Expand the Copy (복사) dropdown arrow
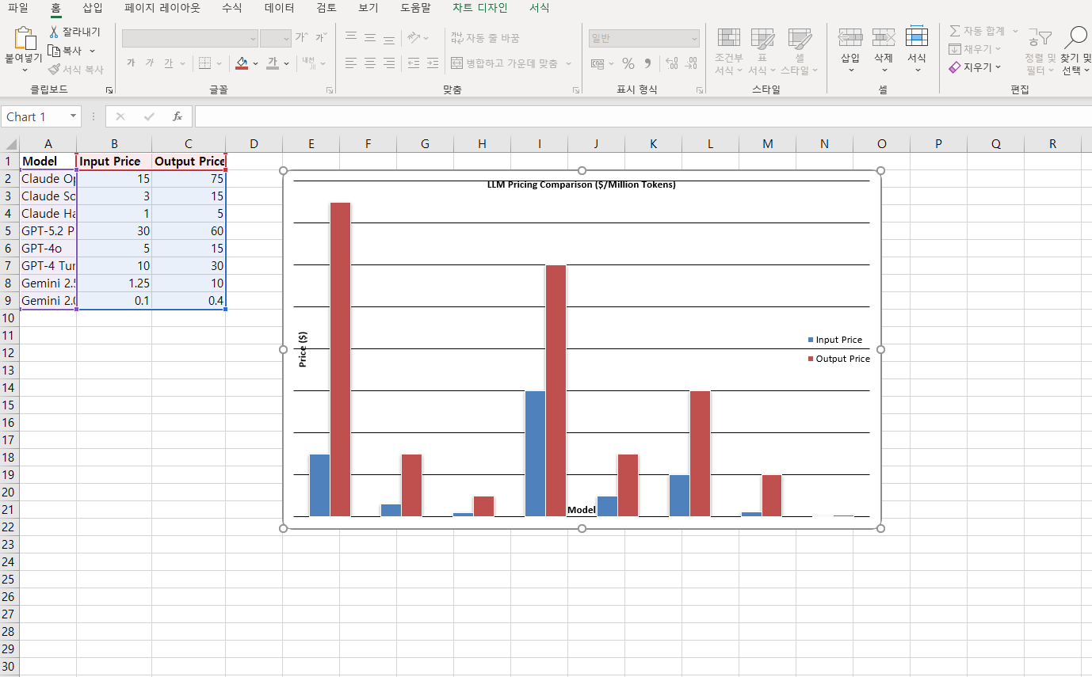Viewport: 1092px width, 677px height. tap(92, 51)
